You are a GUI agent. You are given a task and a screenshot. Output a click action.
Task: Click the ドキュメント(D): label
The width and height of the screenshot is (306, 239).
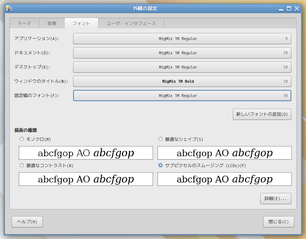click(32, 53)
